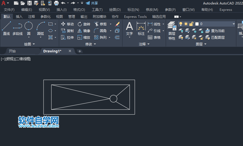The width and height of the screenshot is (243, 146).
Task: Activate the Mirror (镜像) tool
Action: click(x=80, y=31)
